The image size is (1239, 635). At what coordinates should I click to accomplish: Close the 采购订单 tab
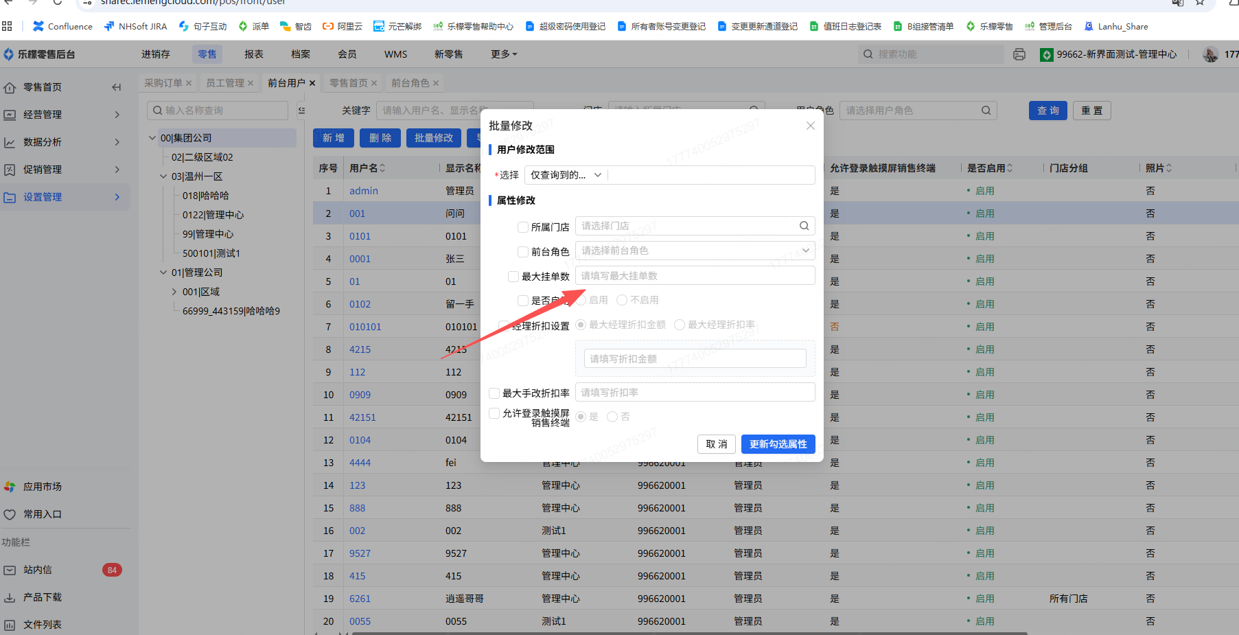[189, 83]
